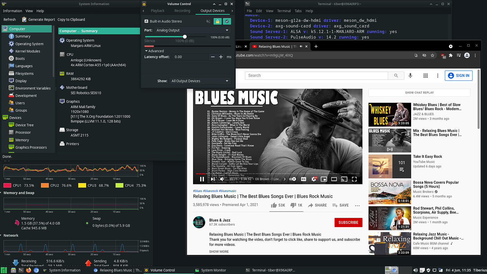Open the All Output Devices dropdown
The image size is (487, 274).
pos(199,81)
